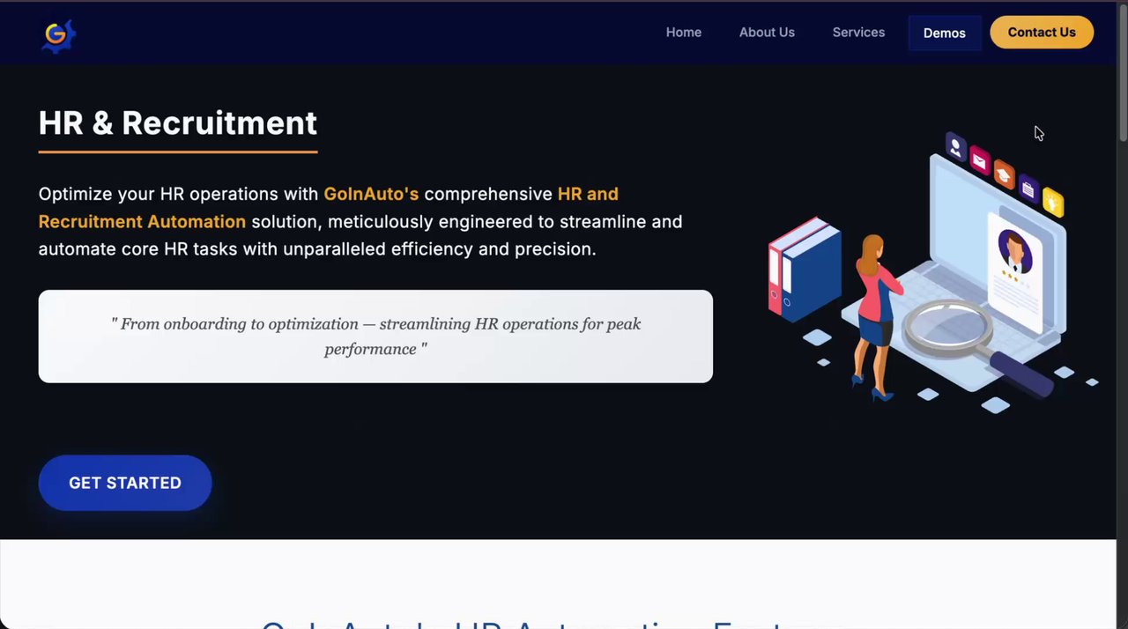Click the blue GET STARTED button
Image resolution: width=1128 pixels, height=629 pixels.
click(x=125, y=483)
